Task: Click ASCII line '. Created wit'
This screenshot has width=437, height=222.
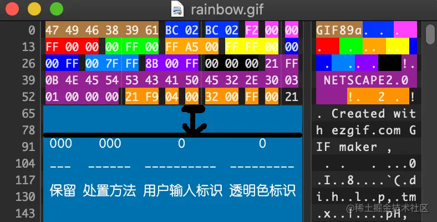Action: (366, 114)
